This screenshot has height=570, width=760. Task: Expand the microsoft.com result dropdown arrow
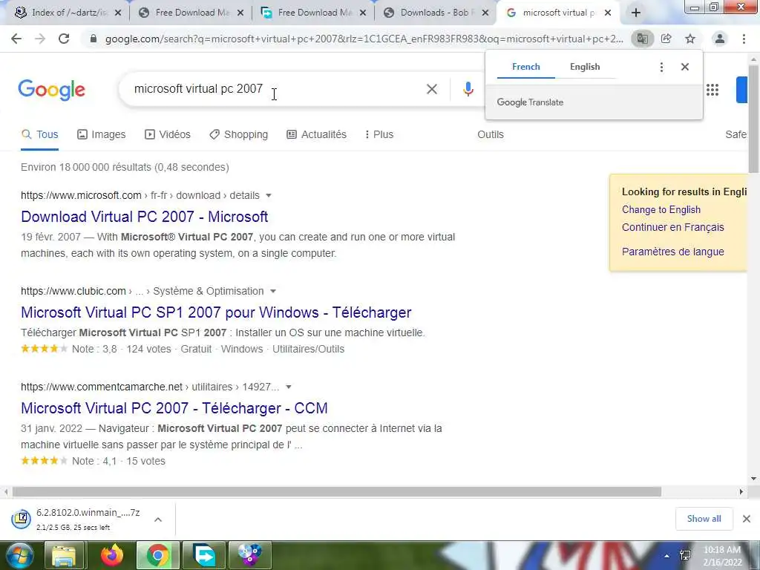pyautogui.click(x=269, y=195)
